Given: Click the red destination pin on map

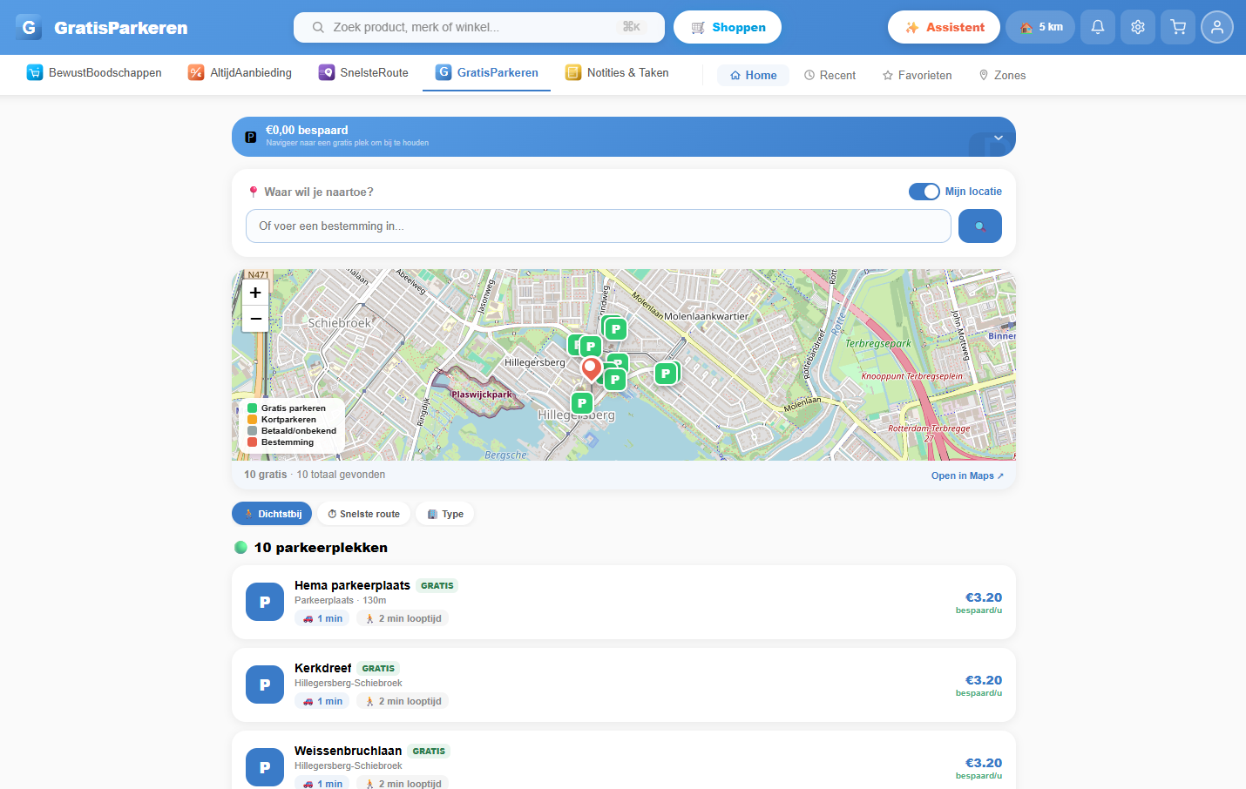Looking at the screenshot, I should (591, 368).
